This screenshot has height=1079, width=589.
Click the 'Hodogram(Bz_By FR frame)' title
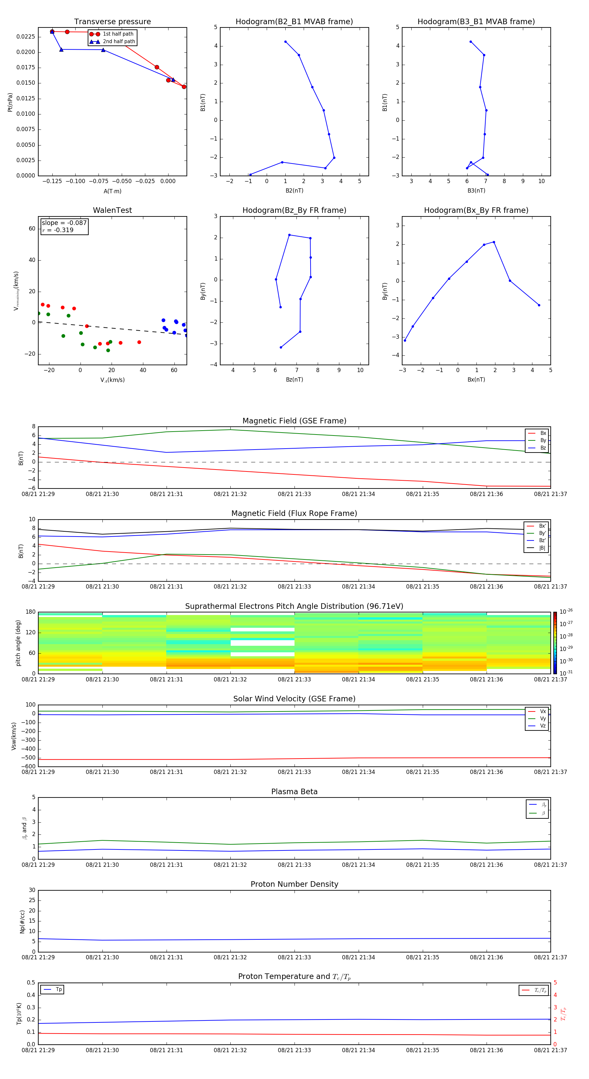[x=294, y=210]
